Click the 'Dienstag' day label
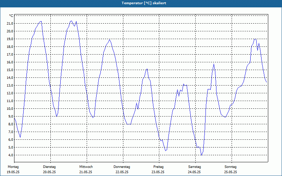282x176 pixels. (x=49, y=167)
